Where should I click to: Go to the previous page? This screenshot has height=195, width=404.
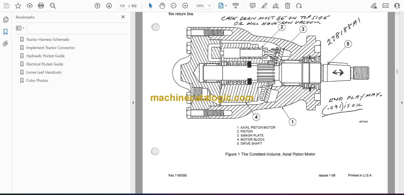[x=97, y=6]
